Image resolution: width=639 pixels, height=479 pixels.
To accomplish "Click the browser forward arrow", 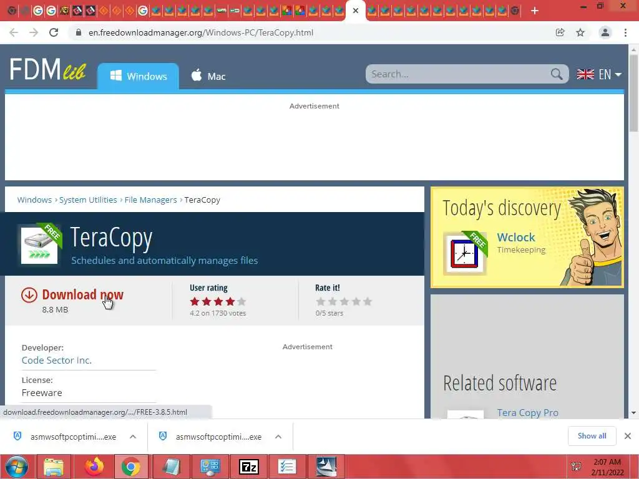I will point(34,32).
